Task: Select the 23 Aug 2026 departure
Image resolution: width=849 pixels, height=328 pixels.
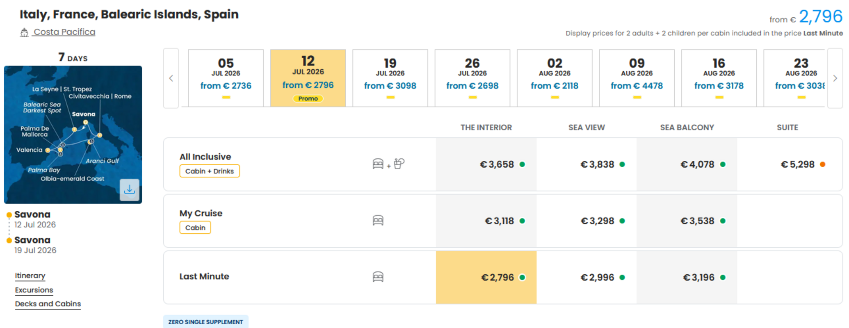Action: 794,78
